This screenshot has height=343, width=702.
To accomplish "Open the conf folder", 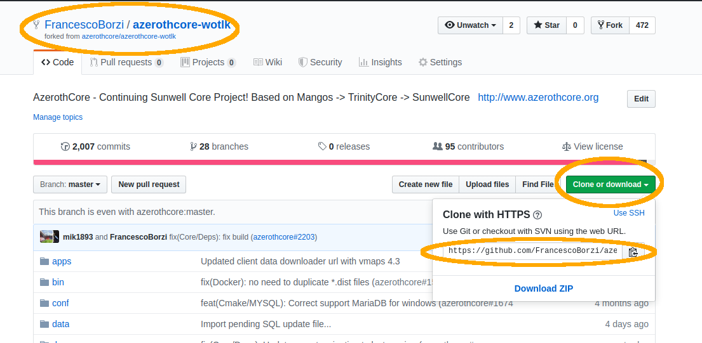I will (x=60, y=303).
